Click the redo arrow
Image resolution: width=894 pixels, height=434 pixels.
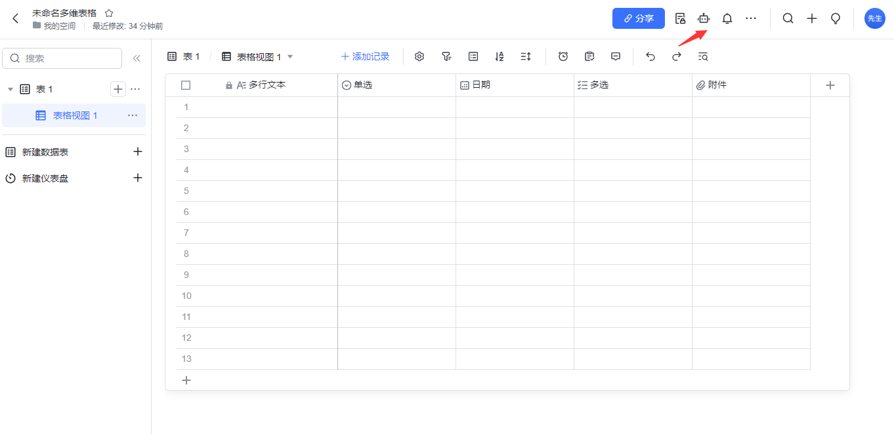click(677, 57)
